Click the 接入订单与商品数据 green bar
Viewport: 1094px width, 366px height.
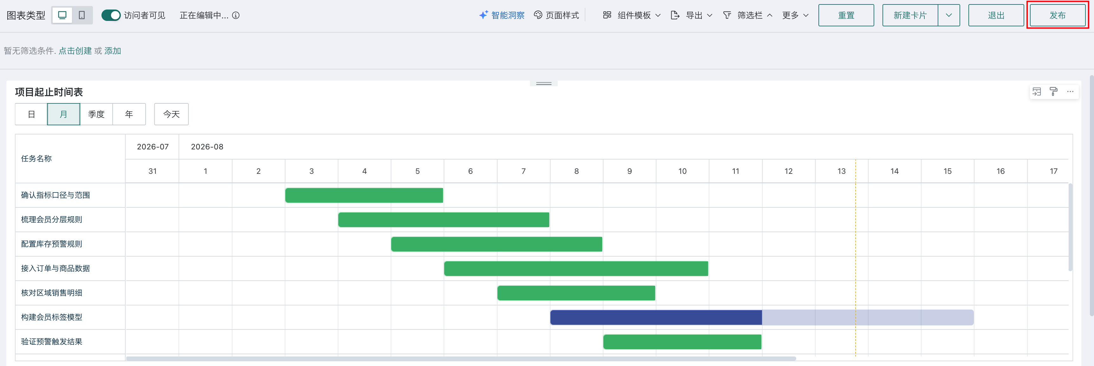[x=576, y=269]
